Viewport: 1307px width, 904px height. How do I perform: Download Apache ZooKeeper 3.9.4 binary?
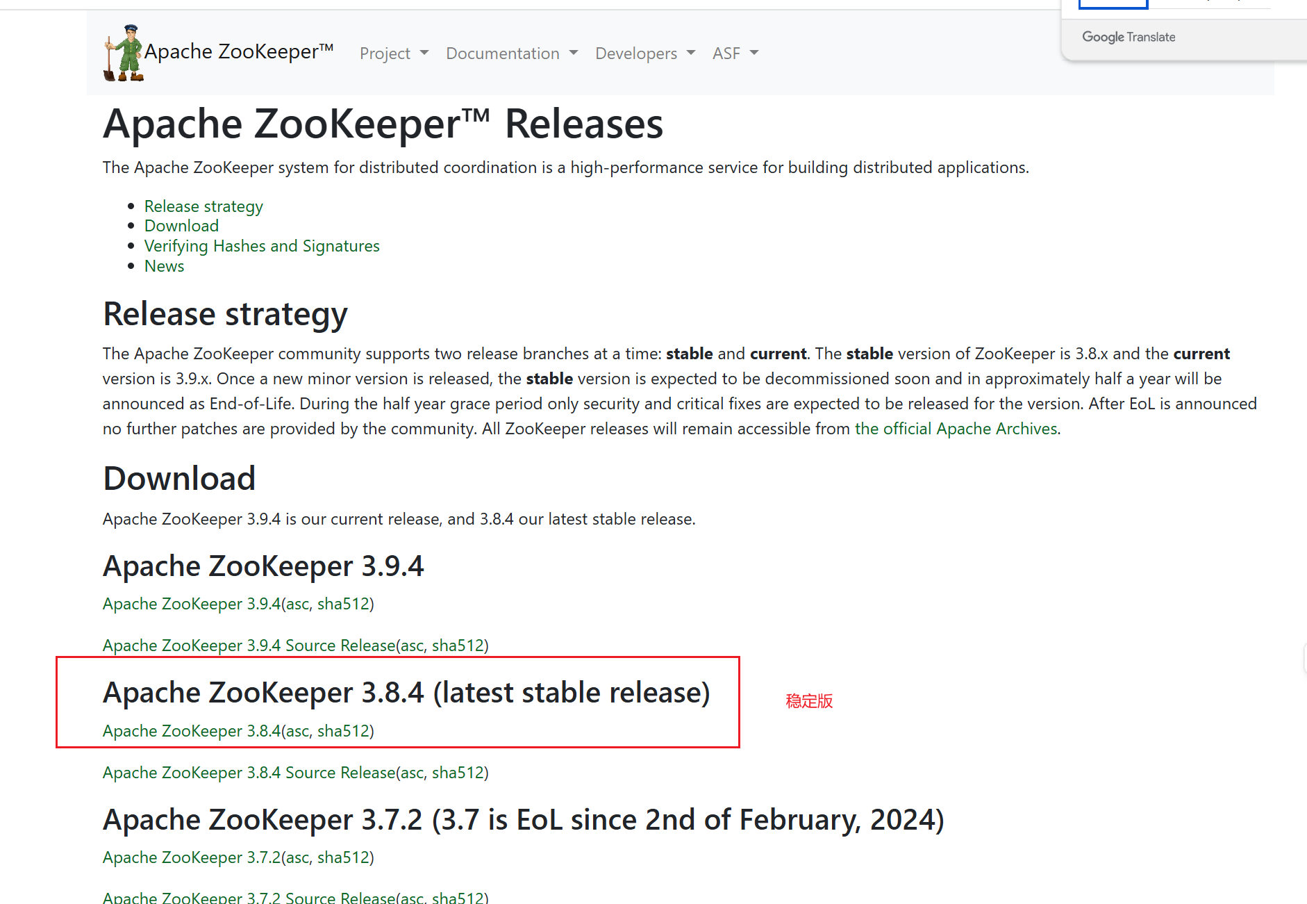192,604
